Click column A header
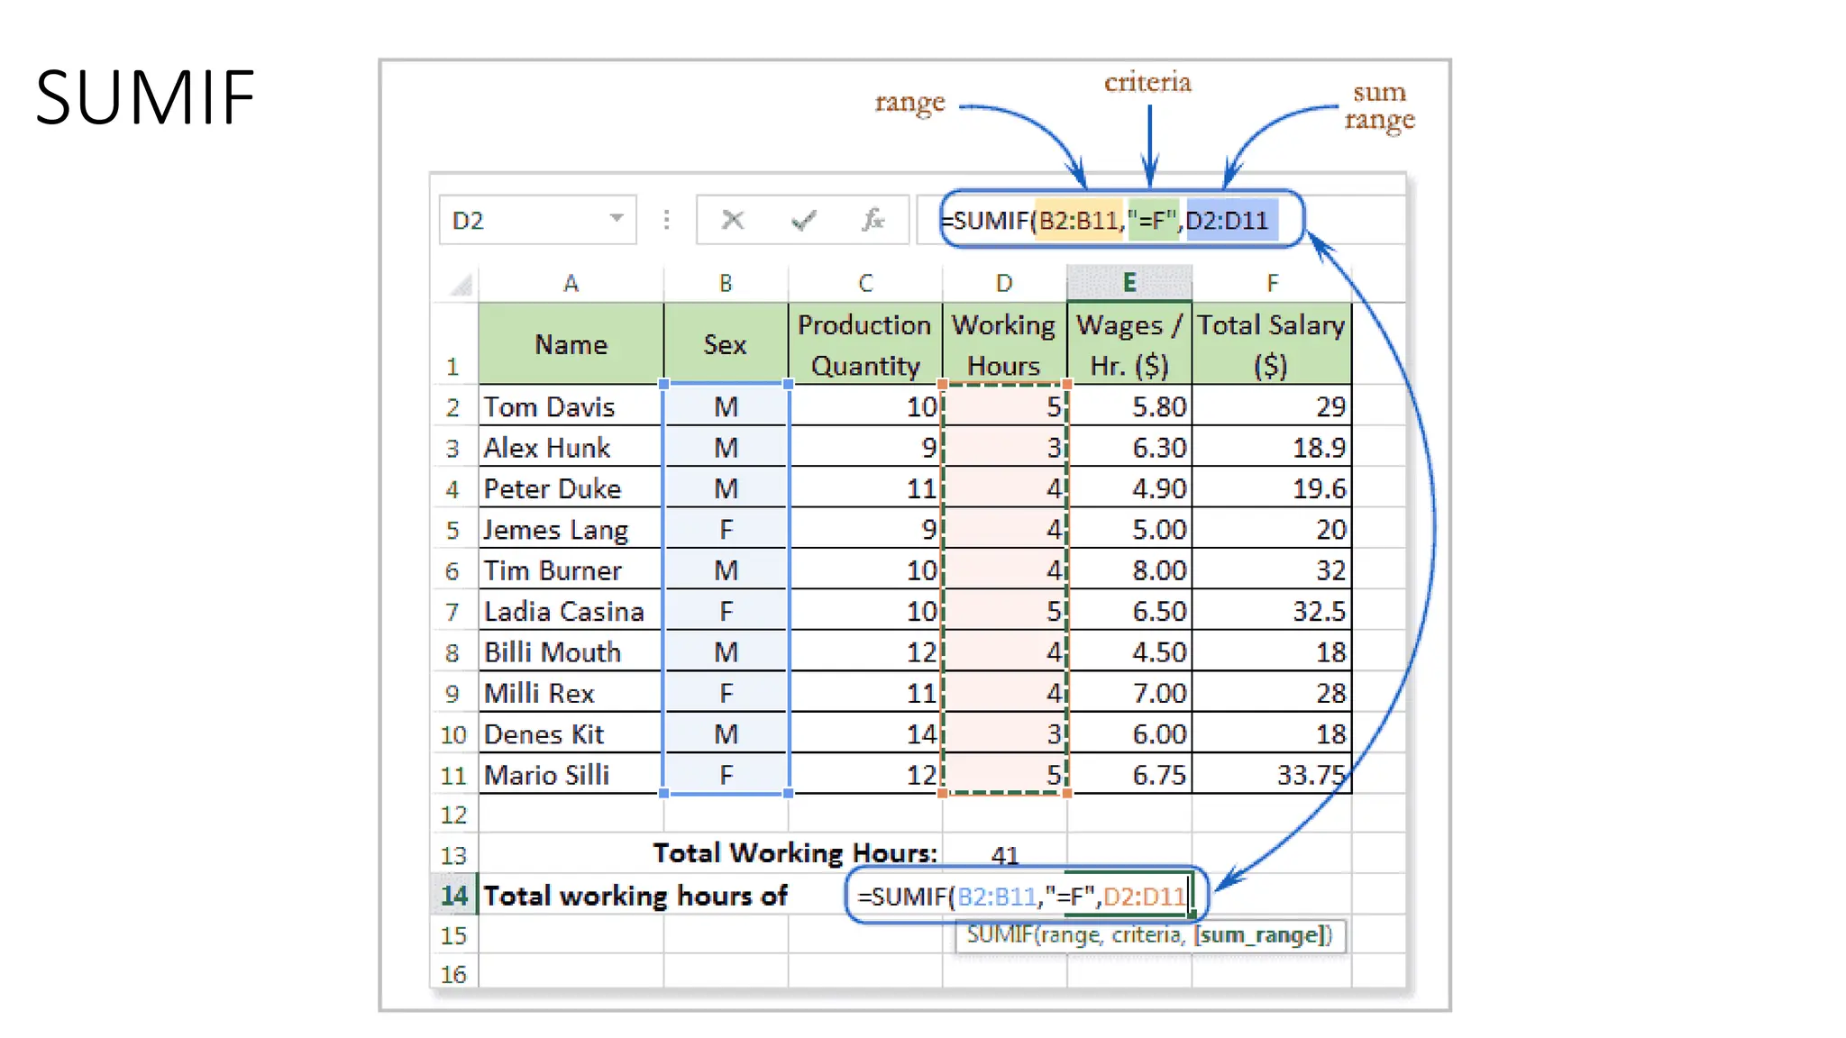 click(x=571, y=284)
